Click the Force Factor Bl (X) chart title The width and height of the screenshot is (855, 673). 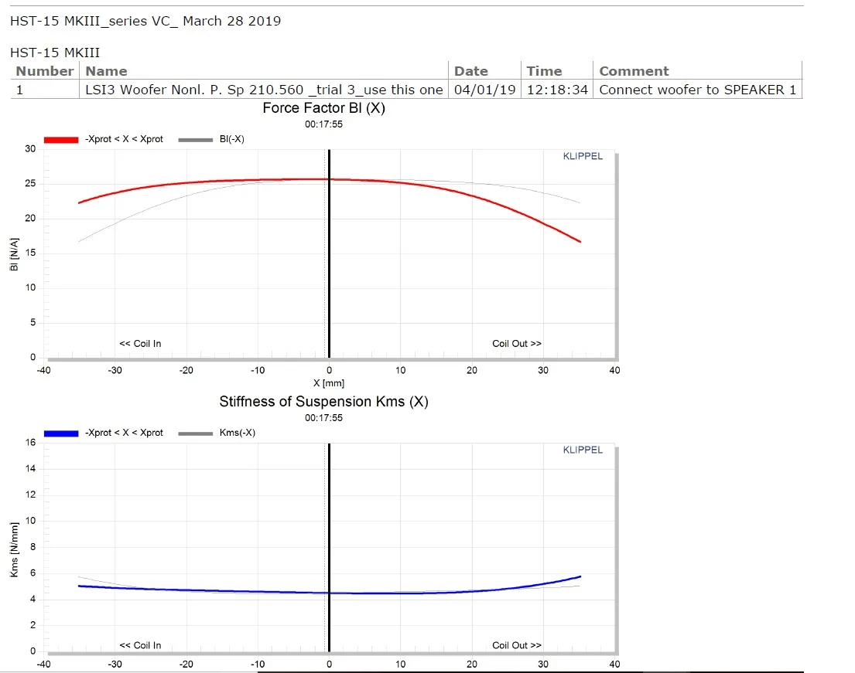coord(324,108)
